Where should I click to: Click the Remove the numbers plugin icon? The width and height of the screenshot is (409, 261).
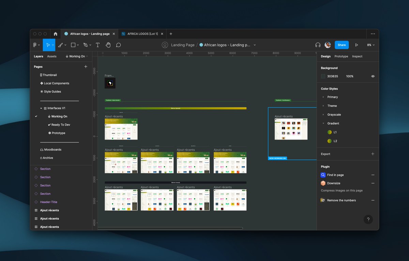(x=323, y=200)
